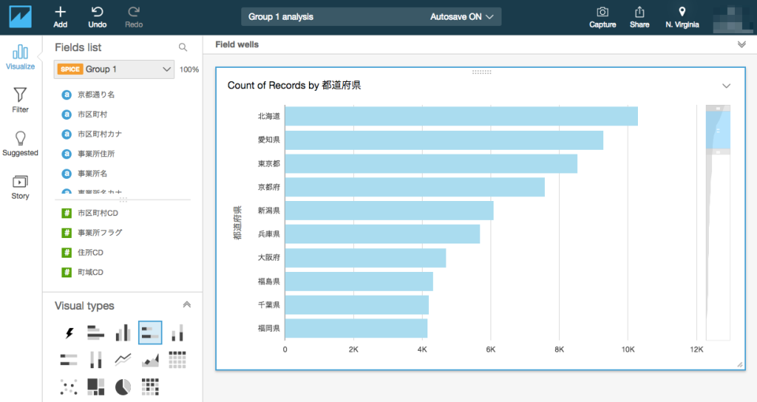This screenshot has height=402, width=757.
Task: Click the 東京都 bar in chart
Action: tap(431, 164)
